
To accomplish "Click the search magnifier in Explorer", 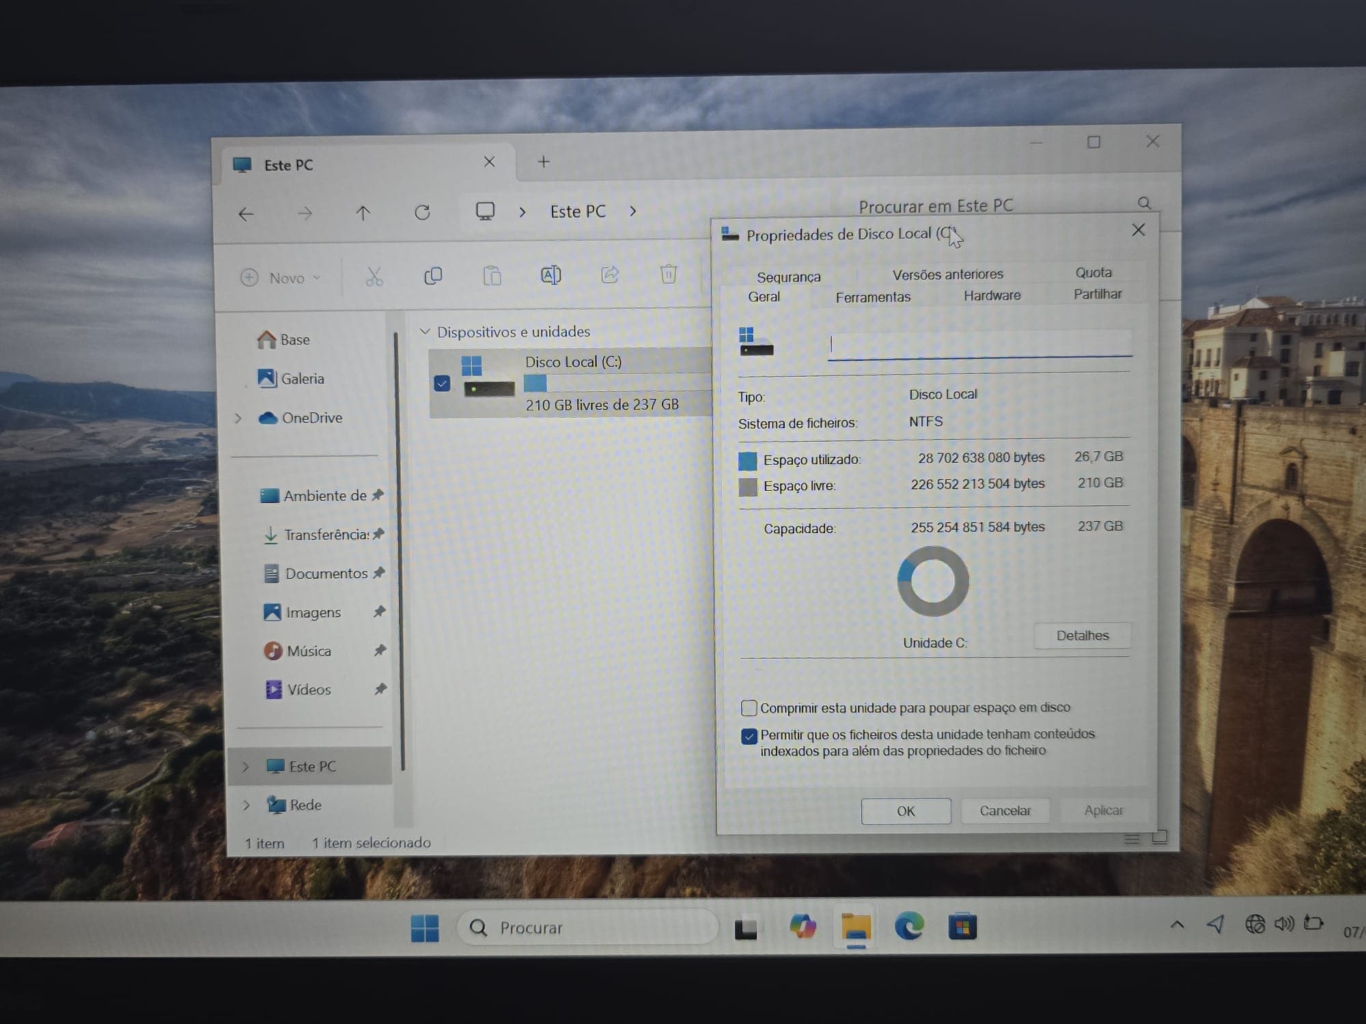I will [x=1144, y=203].
